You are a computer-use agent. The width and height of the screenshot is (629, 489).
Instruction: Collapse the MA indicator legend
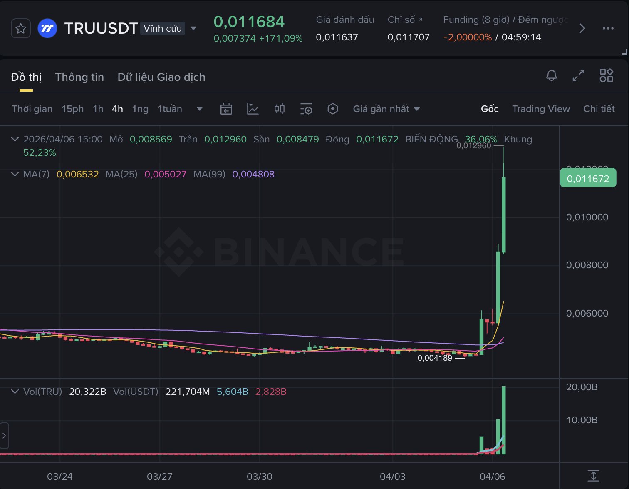click(x=15, y=174)
